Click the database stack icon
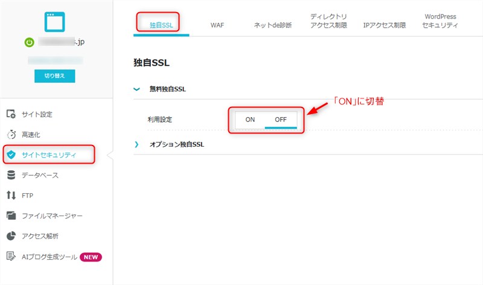 tap(11, 175)
